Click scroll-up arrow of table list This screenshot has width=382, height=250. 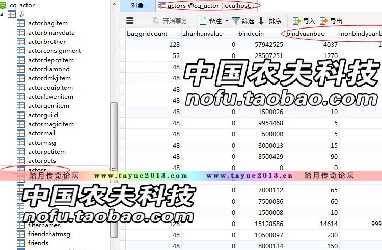114,4
